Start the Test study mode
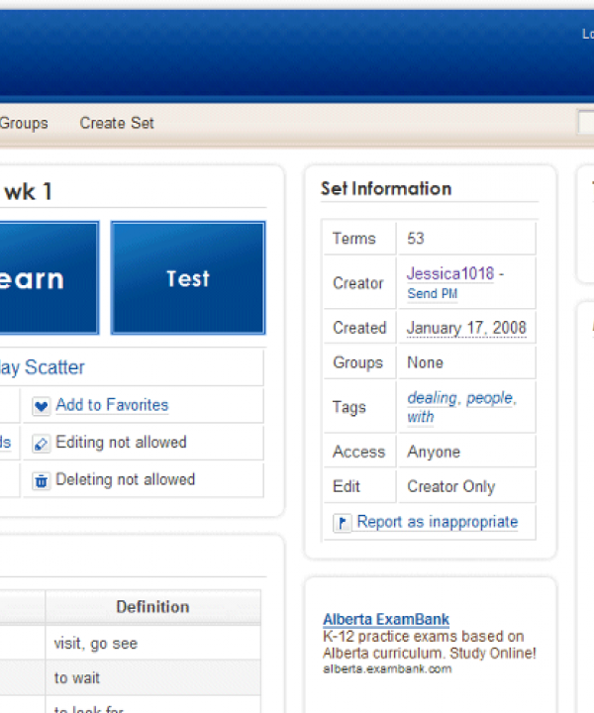Image resolution: width=594 pixels, height=713 pixels. [x=188, y=278]
